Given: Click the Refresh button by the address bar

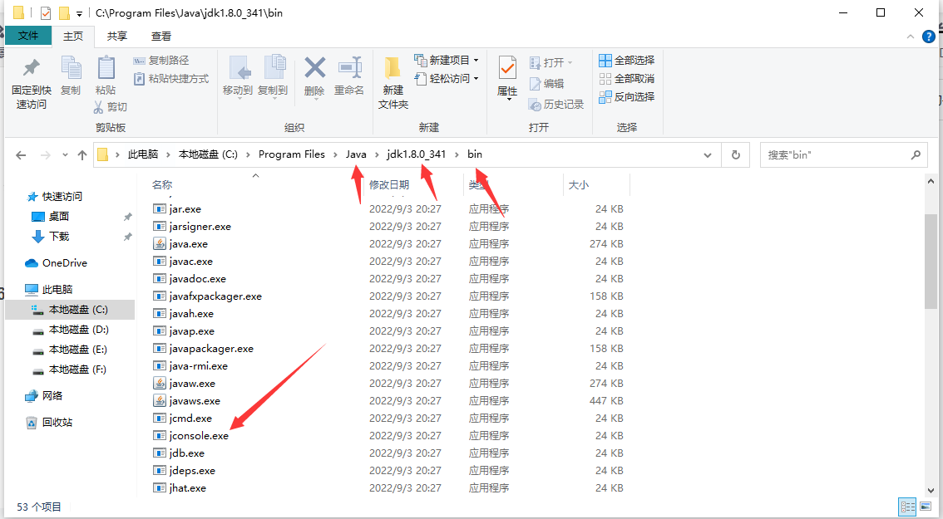Looking at the screenshot, I should tap(735, 155).
